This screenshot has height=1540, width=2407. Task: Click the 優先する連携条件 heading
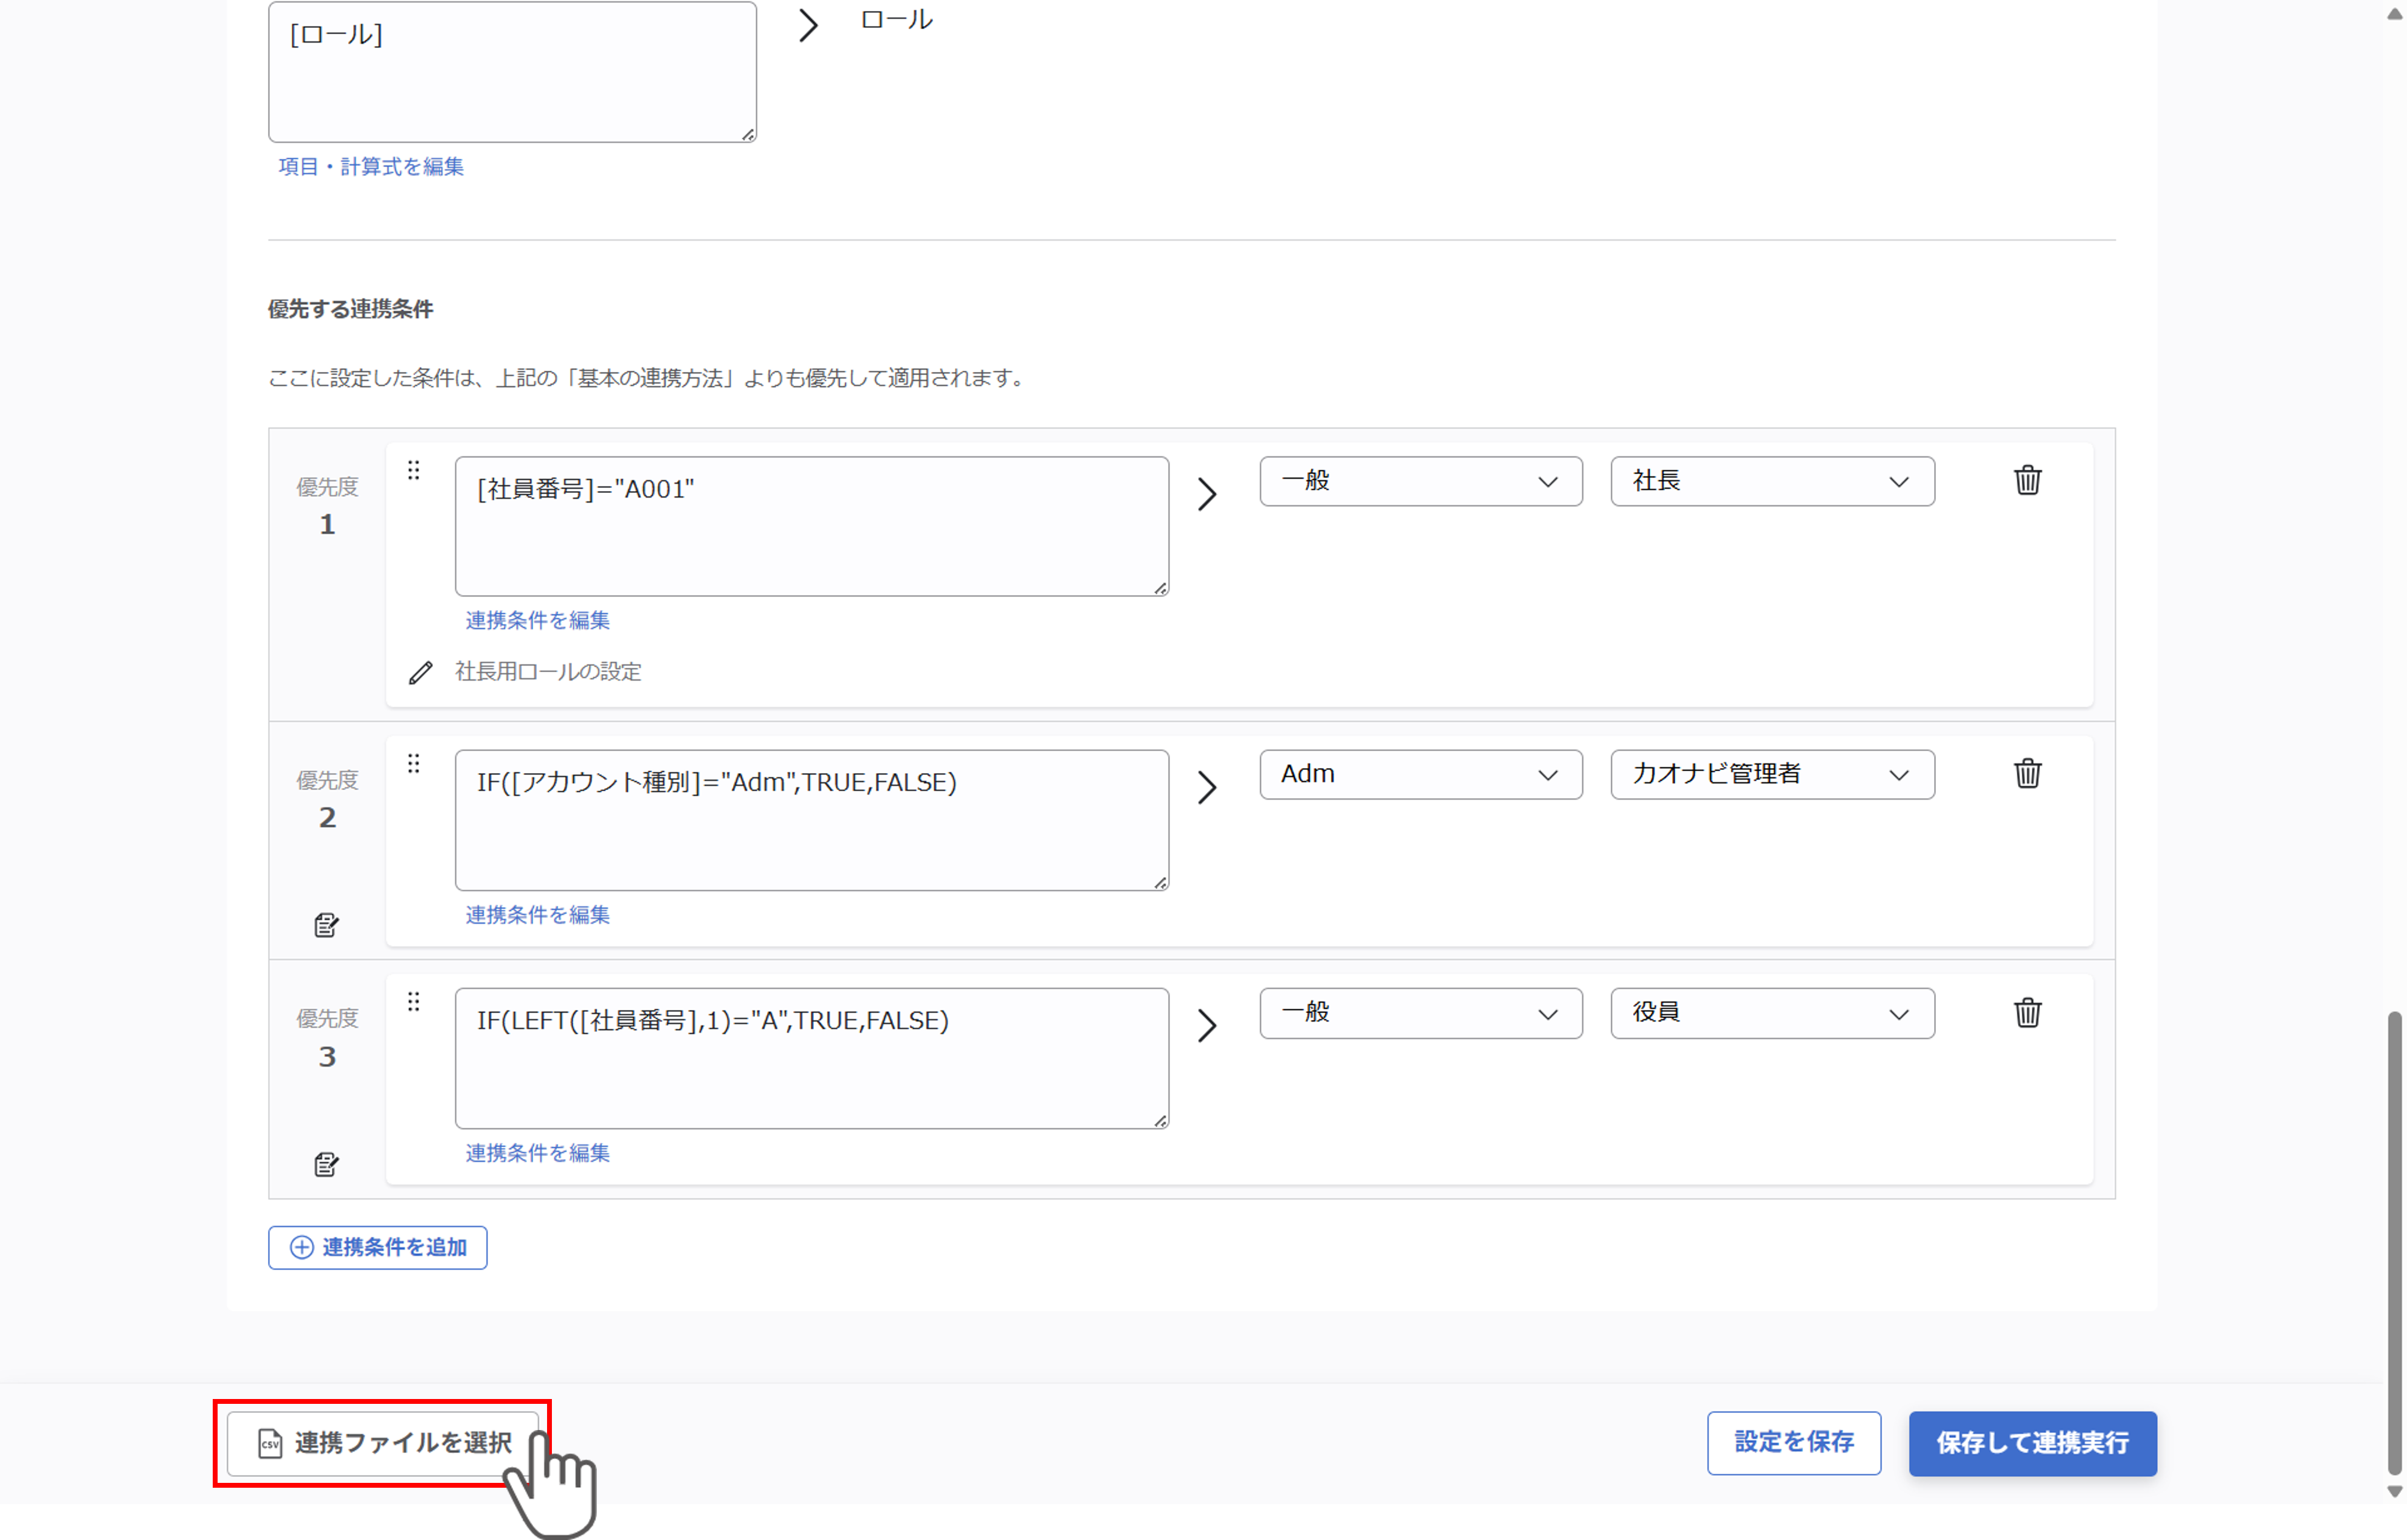point(350,309)
